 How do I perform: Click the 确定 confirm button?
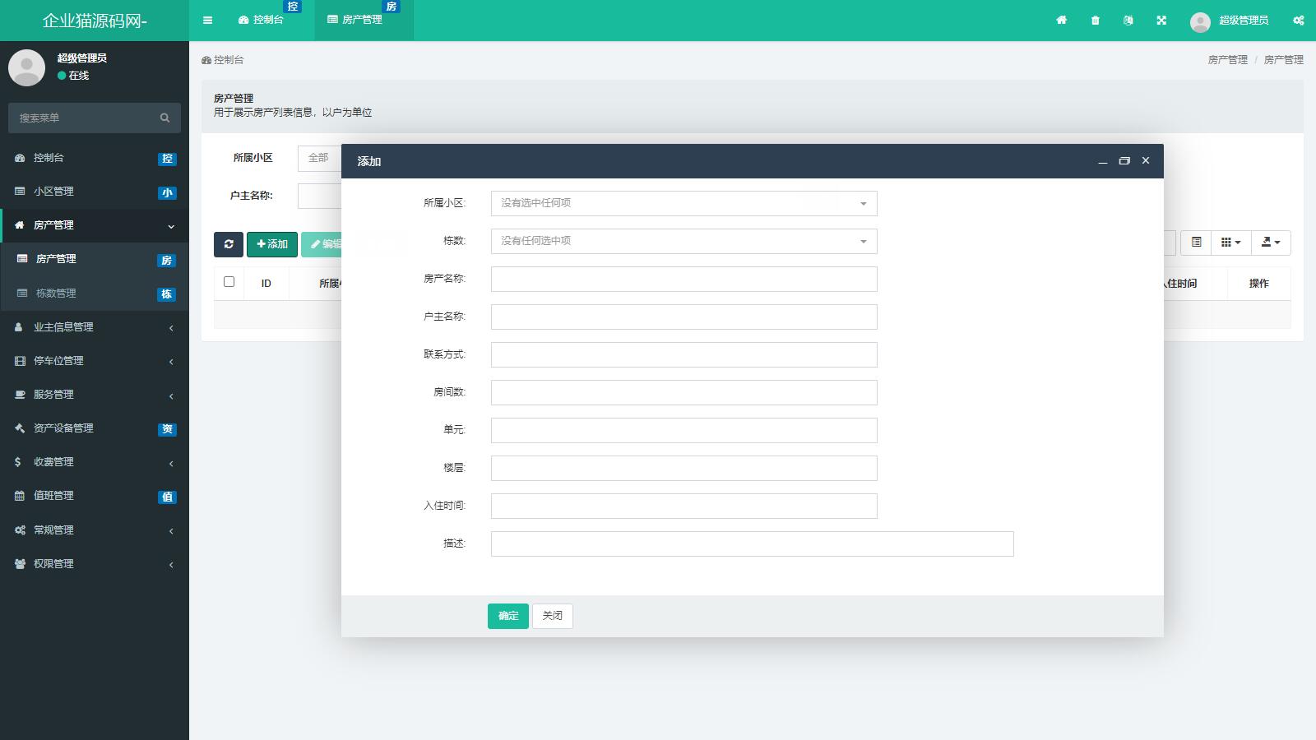tap(507, 616)
